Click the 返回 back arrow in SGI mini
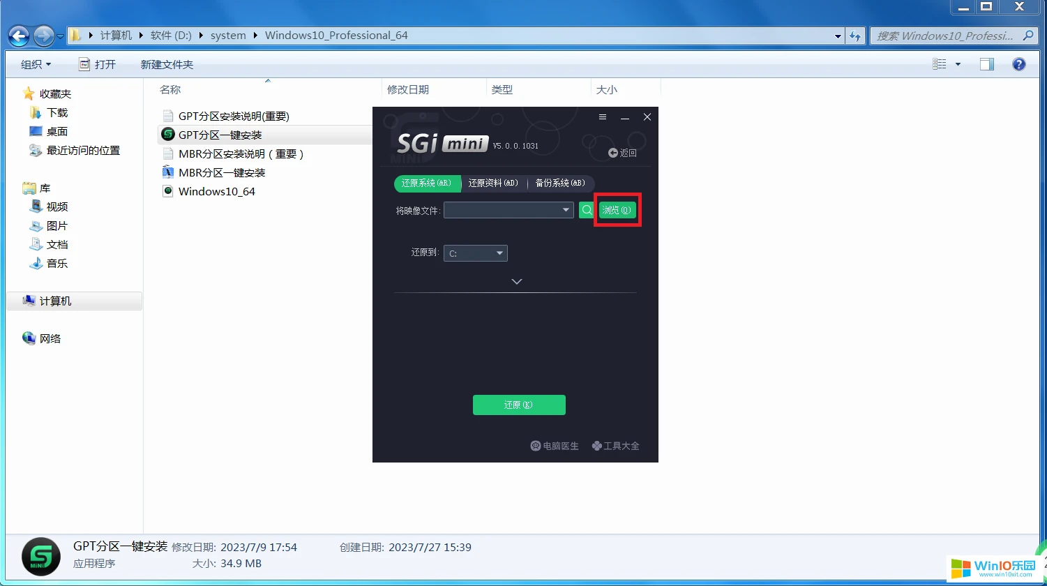Viewport: 1047px width, 586px height. [x=622, y=153]
